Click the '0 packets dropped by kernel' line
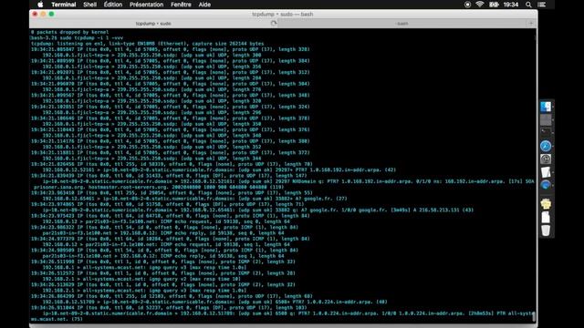Viewport: 584px width, 328px height. coord(69,33)
